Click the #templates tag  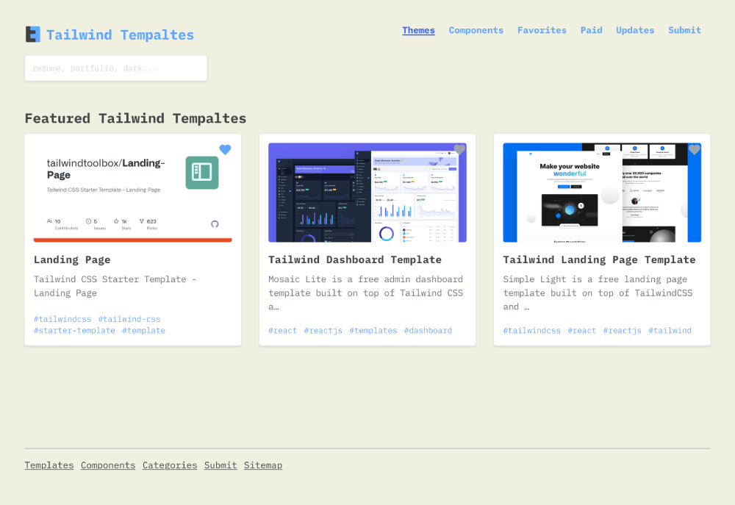tap(373, 331)
